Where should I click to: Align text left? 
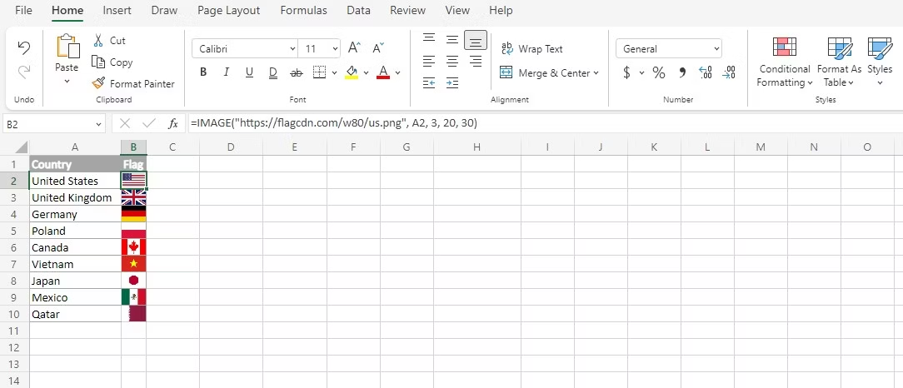(x=429, y=61)
